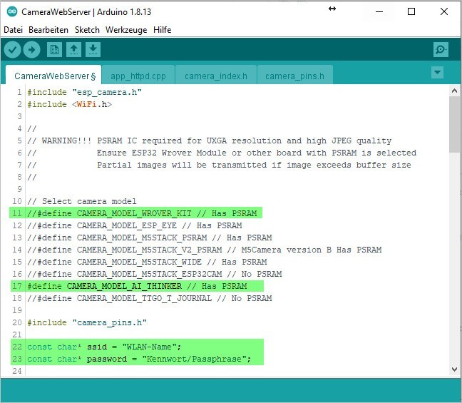This screenshot has height=403, width=462.
Task: Open the Serial Monitor magnifier icon
Action: coord(441,49)
